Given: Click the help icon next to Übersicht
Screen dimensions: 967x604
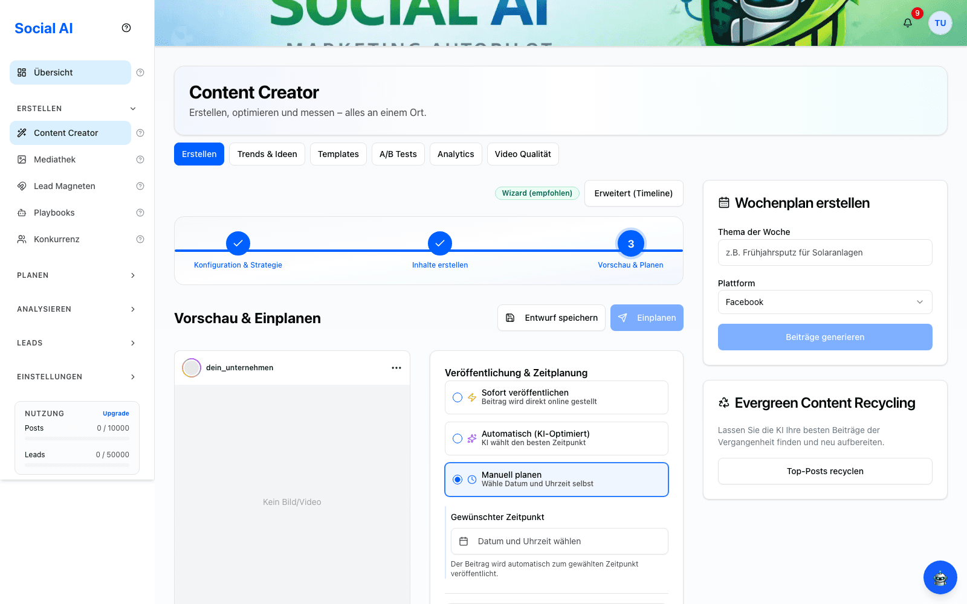Looking at the screenshot, I should coord(140,72).
